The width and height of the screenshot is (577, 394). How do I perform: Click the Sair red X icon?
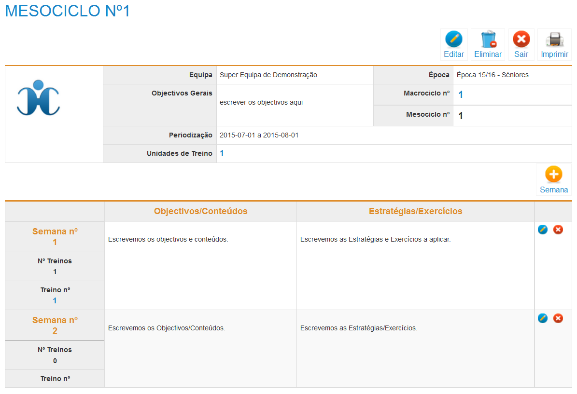pos(521,40)
